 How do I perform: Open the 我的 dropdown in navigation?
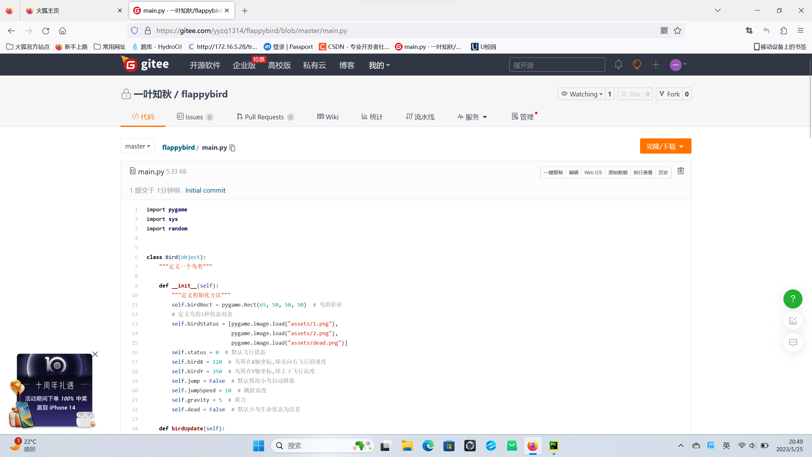[x=379, y=65]
